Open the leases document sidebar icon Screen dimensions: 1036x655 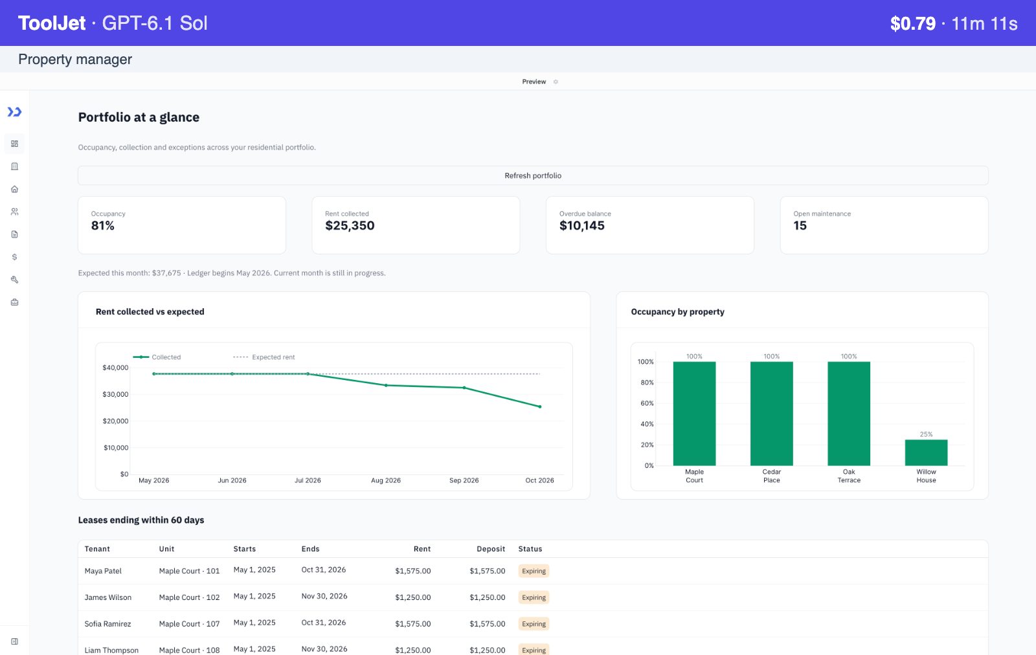coord(14,234)
